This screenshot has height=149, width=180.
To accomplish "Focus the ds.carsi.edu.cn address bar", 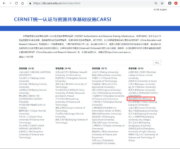I will coord(91,3).
